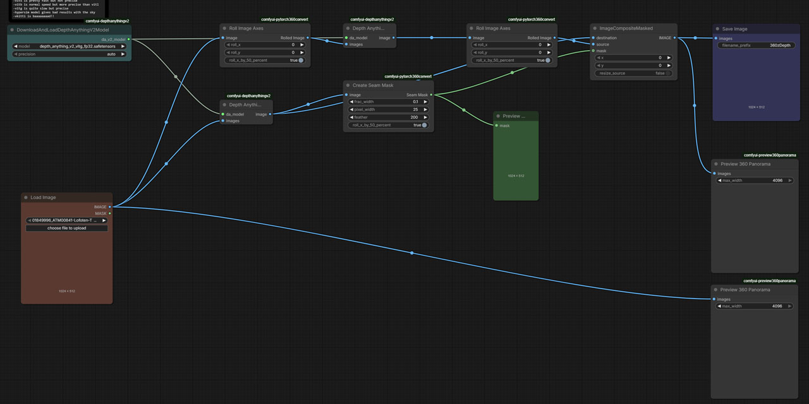The height and width of the screenshot is (404, 809).
Task: Select the next model with the right arrow
Action: [x=123, y=46]
